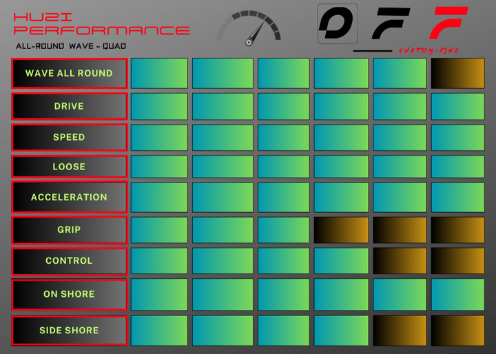Click the orange last cell in Wave All Round row
Screen dimensions: 496x354
click(457, 74)
